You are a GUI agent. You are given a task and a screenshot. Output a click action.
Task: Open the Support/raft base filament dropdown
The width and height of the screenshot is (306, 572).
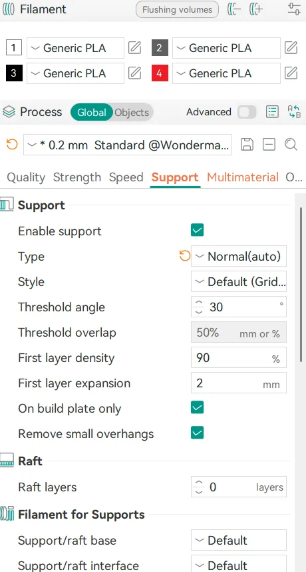point(239,540)
